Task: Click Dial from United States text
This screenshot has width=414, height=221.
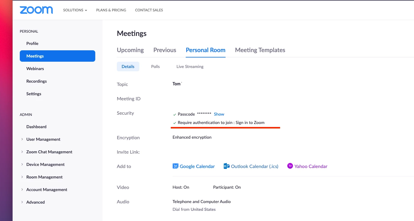Action: (194, 209)
